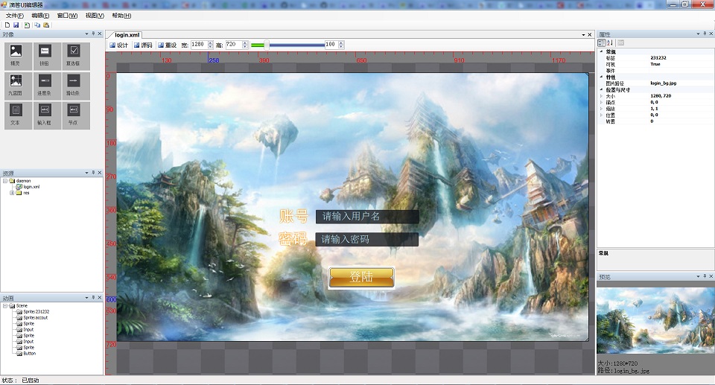Collapse the 特性 property category
715x385 pixels.
[602, 77]
